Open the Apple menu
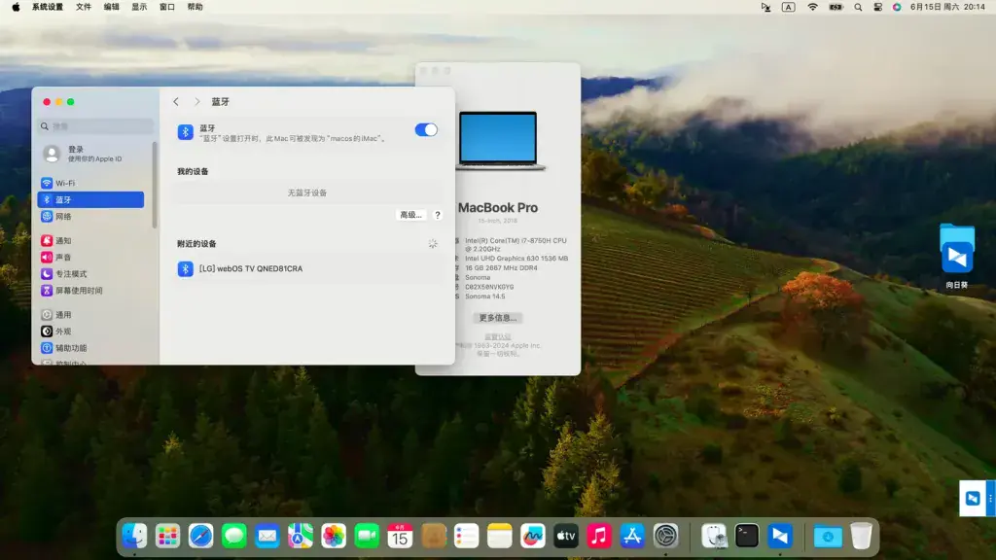 pos(16,7)
